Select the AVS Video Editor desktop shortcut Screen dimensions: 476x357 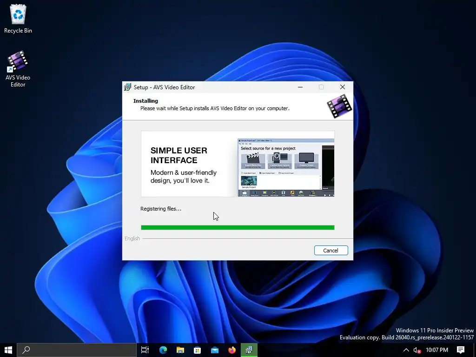pos(18,69)
